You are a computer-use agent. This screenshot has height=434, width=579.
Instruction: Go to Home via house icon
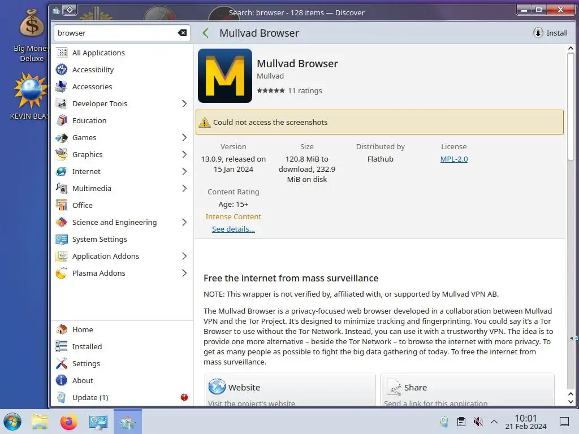click(62, 329)
